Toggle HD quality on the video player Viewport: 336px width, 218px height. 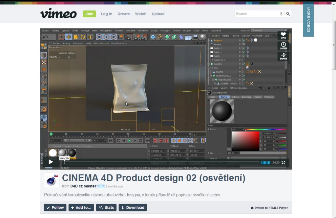tap(276, 163)
